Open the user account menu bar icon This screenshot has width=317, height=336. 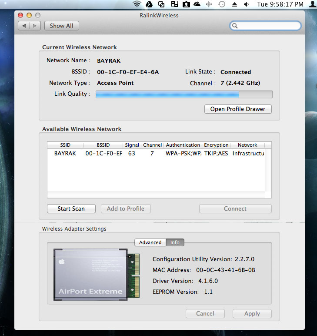313,4
